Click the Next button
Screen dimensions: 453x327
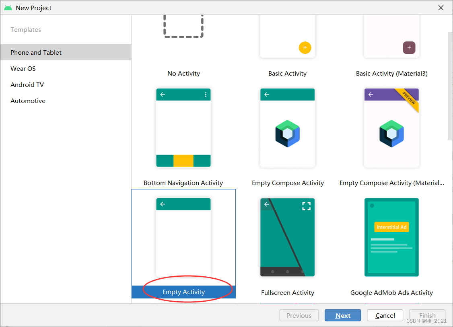pos(343,315)
